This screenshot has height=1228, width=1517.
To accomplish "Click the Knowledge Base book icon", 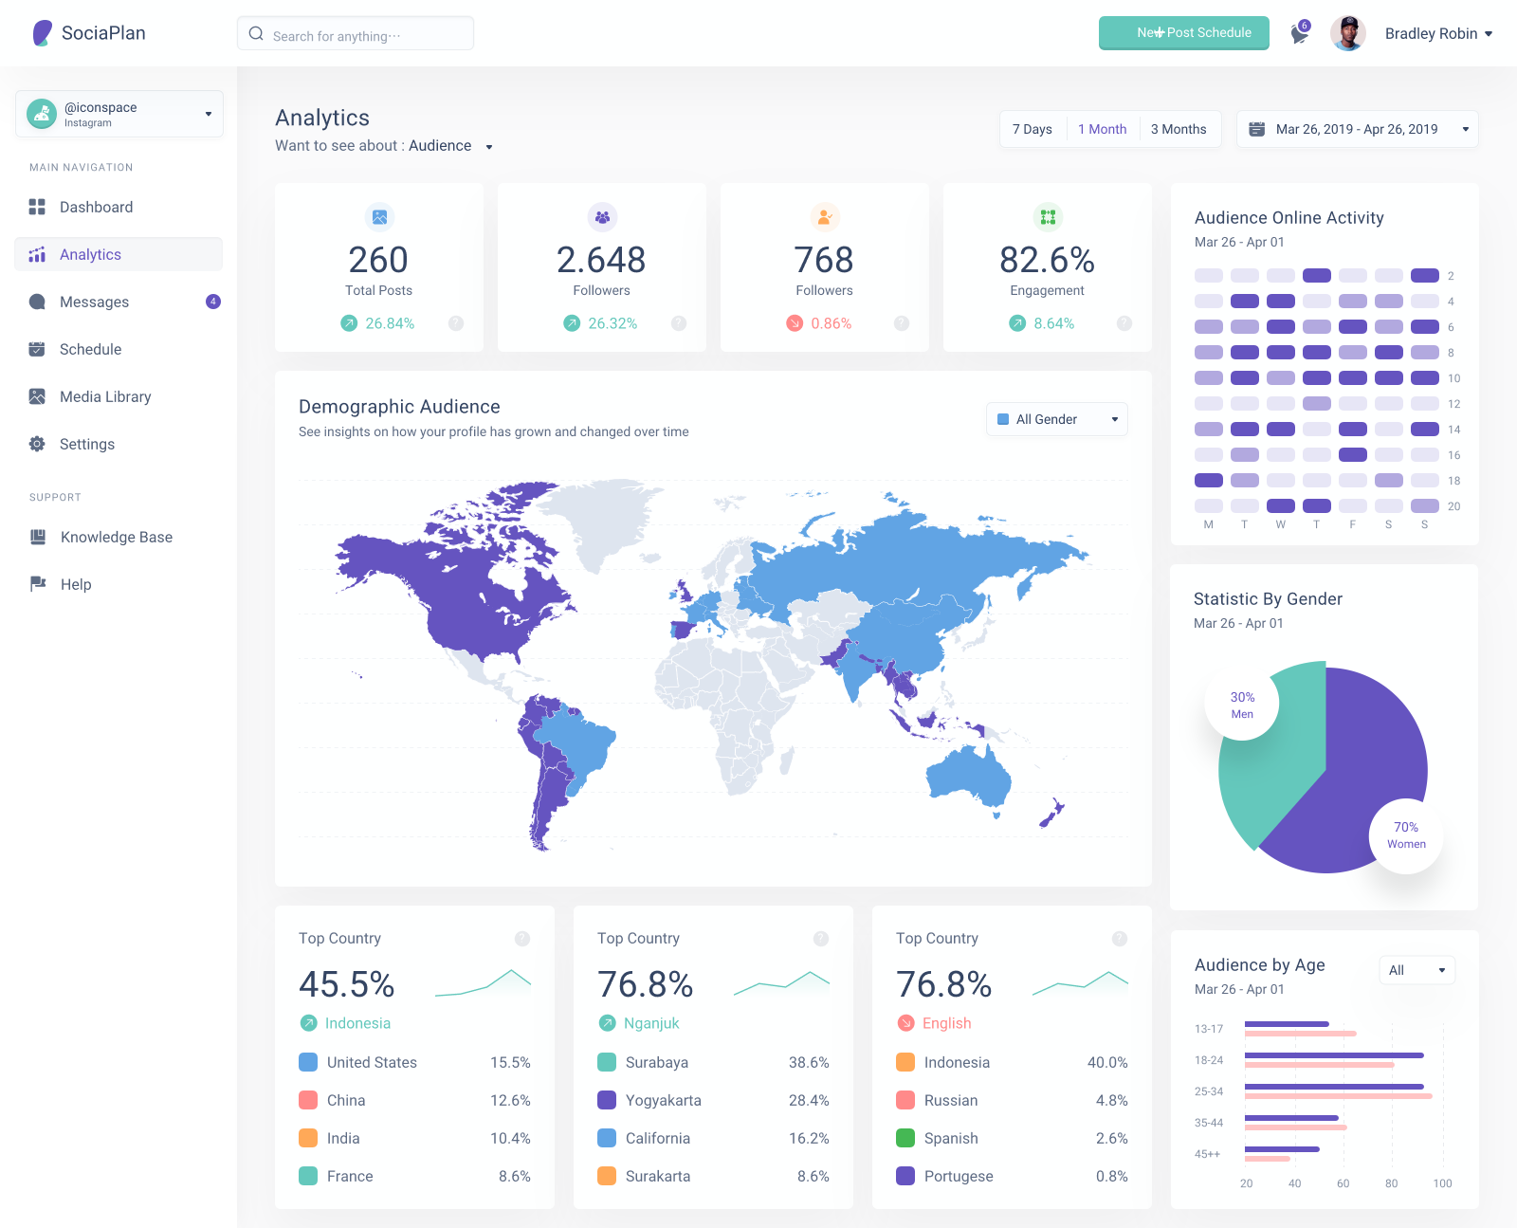I will (38, 537).
